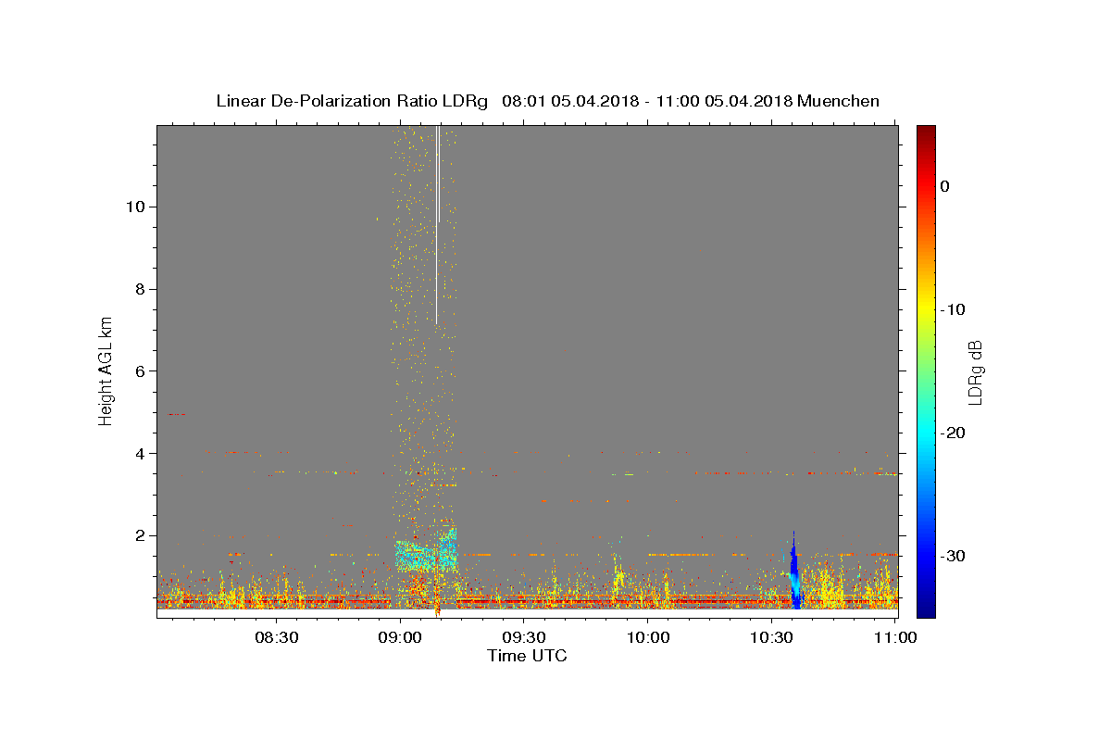Viewport: 1111px width, 741px height.
Task: Click the 10:00 time tick label
Action: click(648, 637)
